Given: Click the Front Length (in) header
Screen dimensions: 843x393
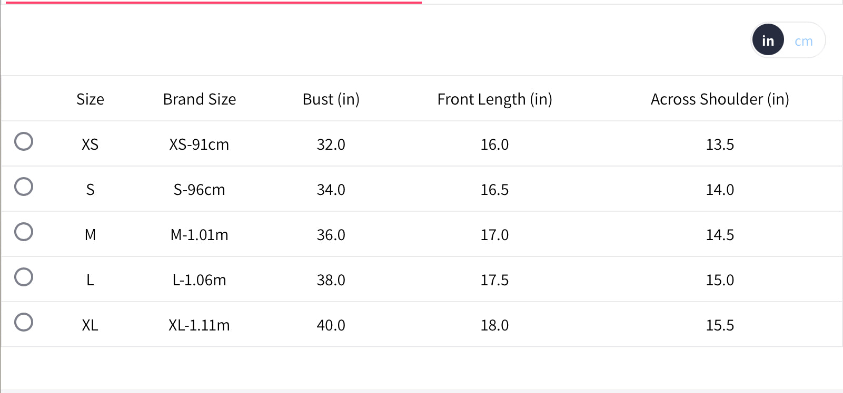Looking at the screenshot, I should click(x=494, y=99).
